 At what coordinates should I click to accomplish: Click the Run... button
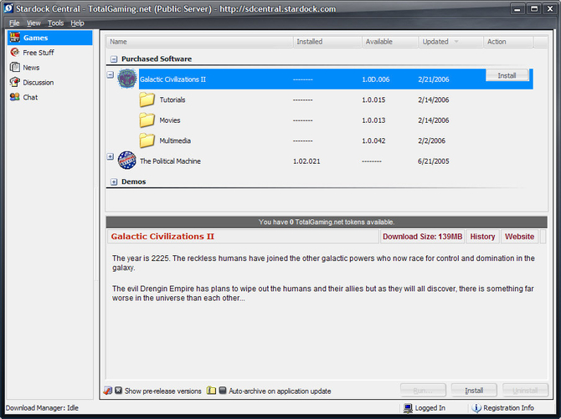coord(423,391)
